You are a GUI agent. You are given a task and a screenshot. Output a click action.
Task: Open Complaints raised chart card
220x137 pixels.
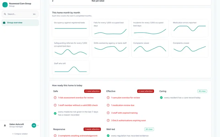[150, 49]
